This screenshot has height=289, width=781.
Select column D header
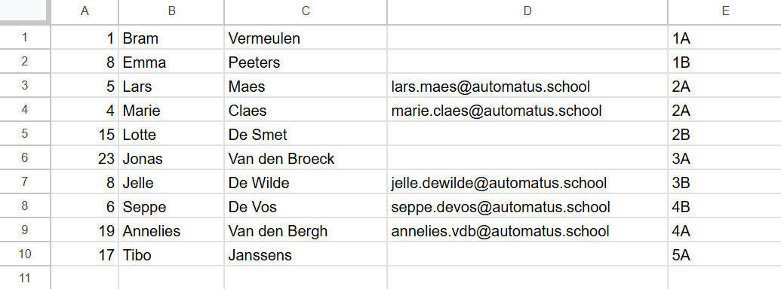point(527,11)
